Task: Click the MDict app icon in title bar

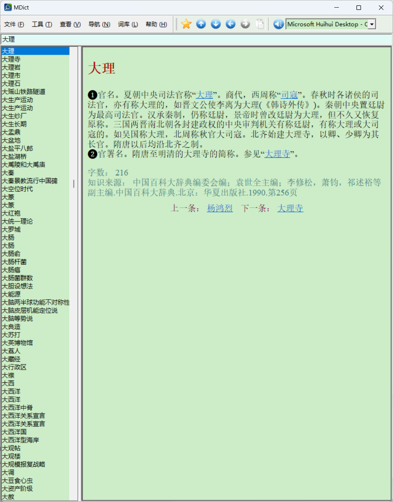Action: pyautogui.click(x=8, y=7)
